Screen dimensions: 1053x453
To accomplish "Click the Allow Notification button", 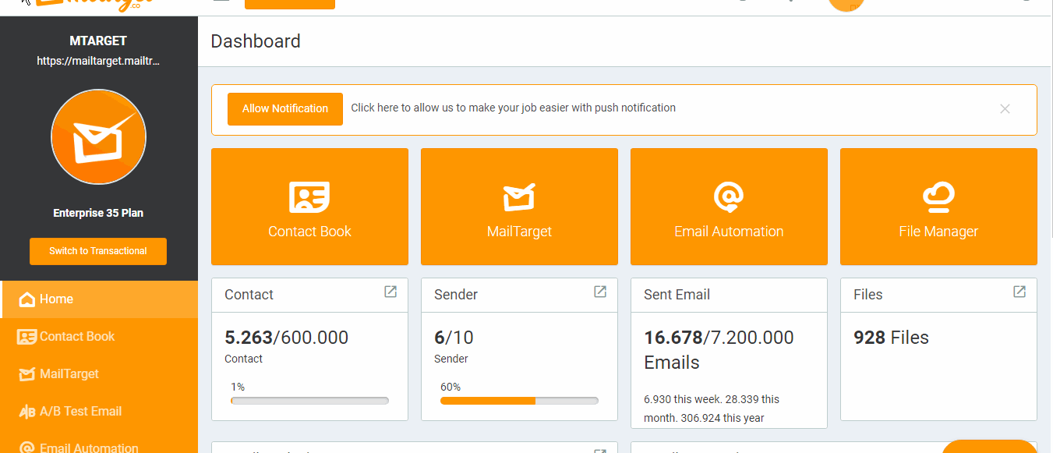I will [x=284, y=108].
